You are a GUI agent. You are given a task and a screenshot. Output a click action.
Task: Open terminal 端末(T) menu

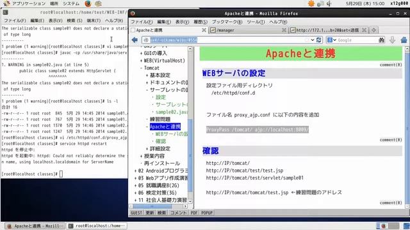point(94,20)
